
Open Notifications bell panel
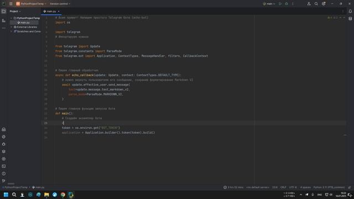pyautogui.click(x=350, y=11)
